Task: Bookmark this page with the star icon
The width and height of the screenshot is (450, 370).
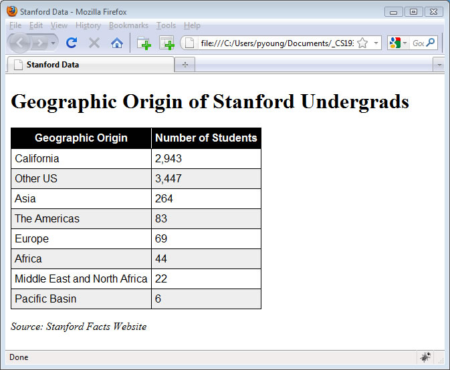Action: click(x=363, y=43)
